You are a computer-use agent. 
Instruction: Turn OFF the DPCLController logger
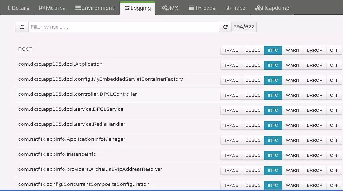tap(334, 95)
